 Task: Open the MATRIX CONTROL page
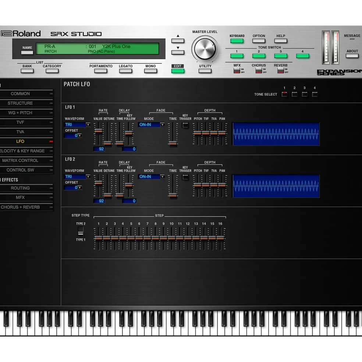[26, 161]
